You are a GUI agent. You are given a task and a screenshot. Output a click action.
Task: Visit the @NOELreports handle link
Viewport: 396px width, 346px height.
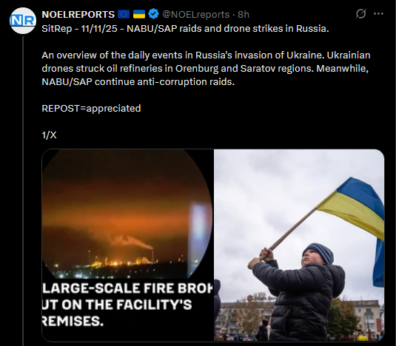195,14
